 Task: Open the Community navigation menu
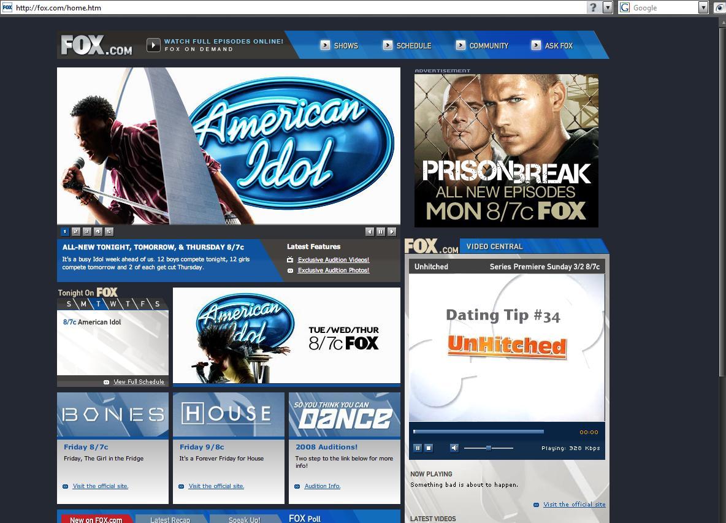(489, 46)
